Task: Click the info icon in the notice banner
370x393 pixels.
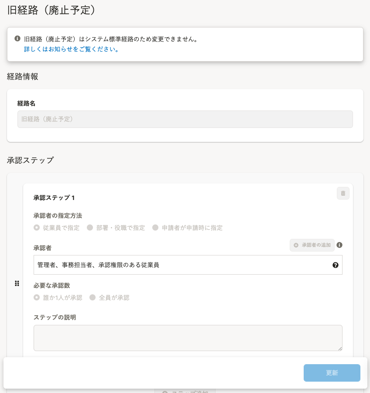Action: click(17, 38)
